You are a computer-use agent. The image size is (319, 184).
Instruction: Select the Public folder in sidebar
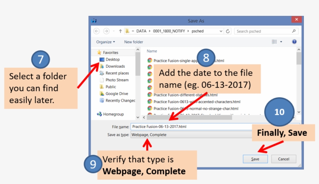110,87
